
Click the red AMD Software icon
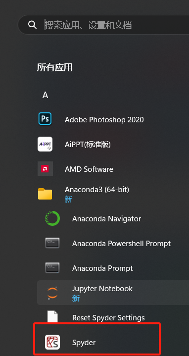(x=45, y=169)
